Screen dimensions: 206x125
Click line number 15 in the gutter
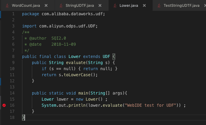(x=12, y=99)
